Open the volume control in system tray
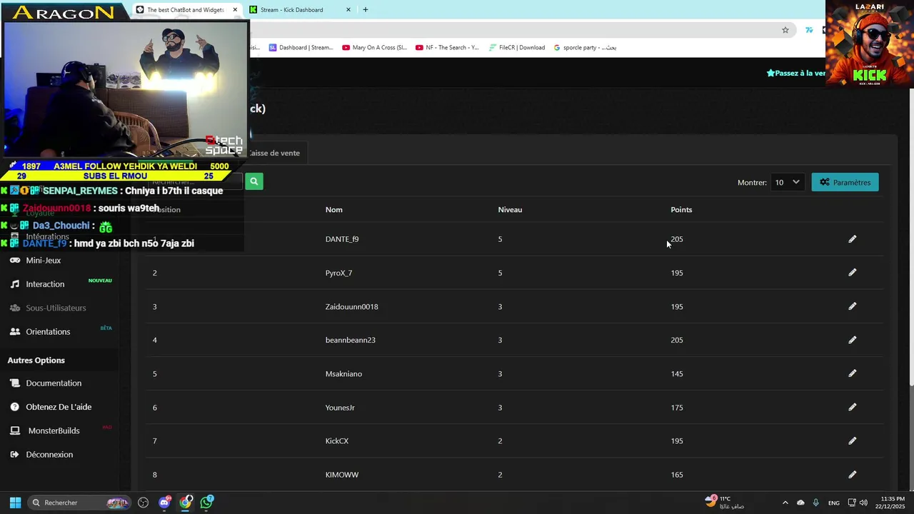The width and height of the screenshot is (914, 514). click(x=864, y=503)
